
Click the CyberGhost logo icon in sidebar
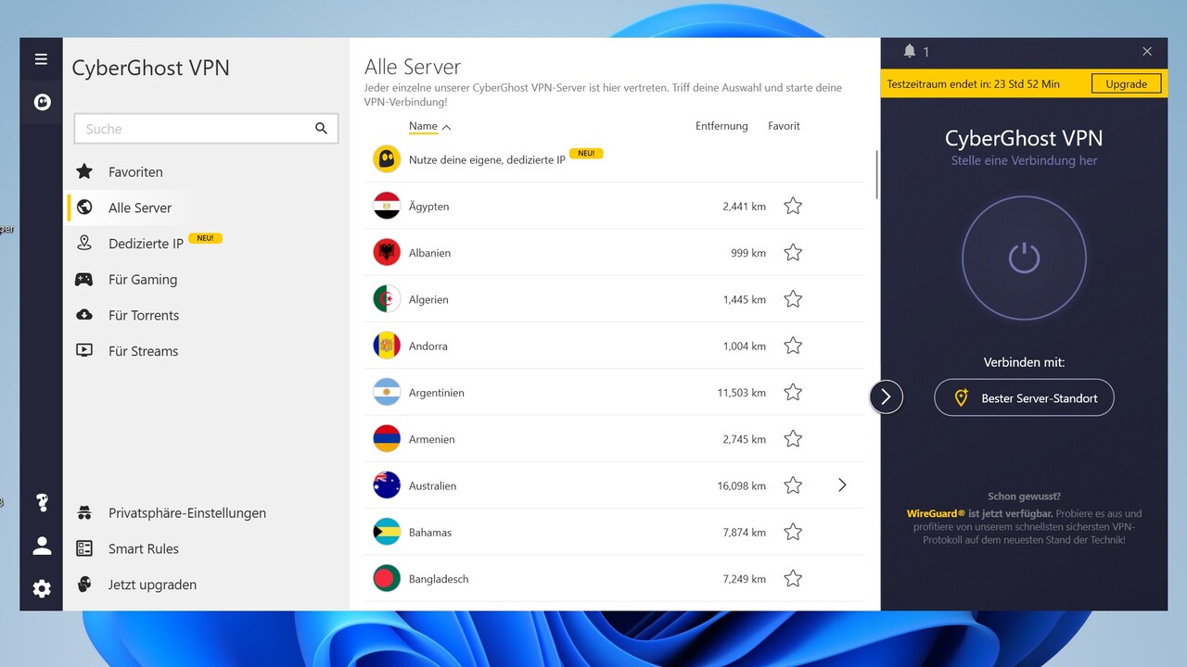42,103
